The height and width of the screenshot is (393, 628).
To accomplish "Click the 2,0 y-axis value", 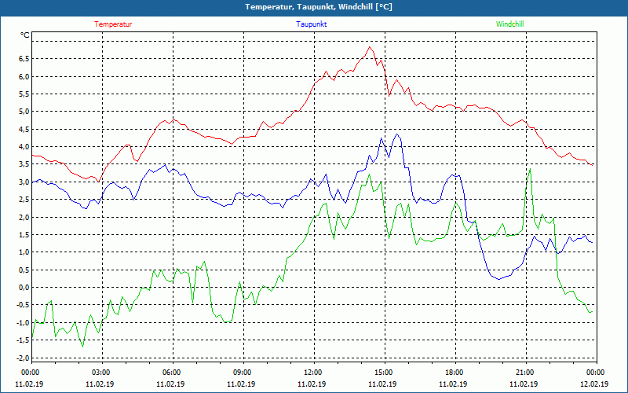I will point(24,218).
